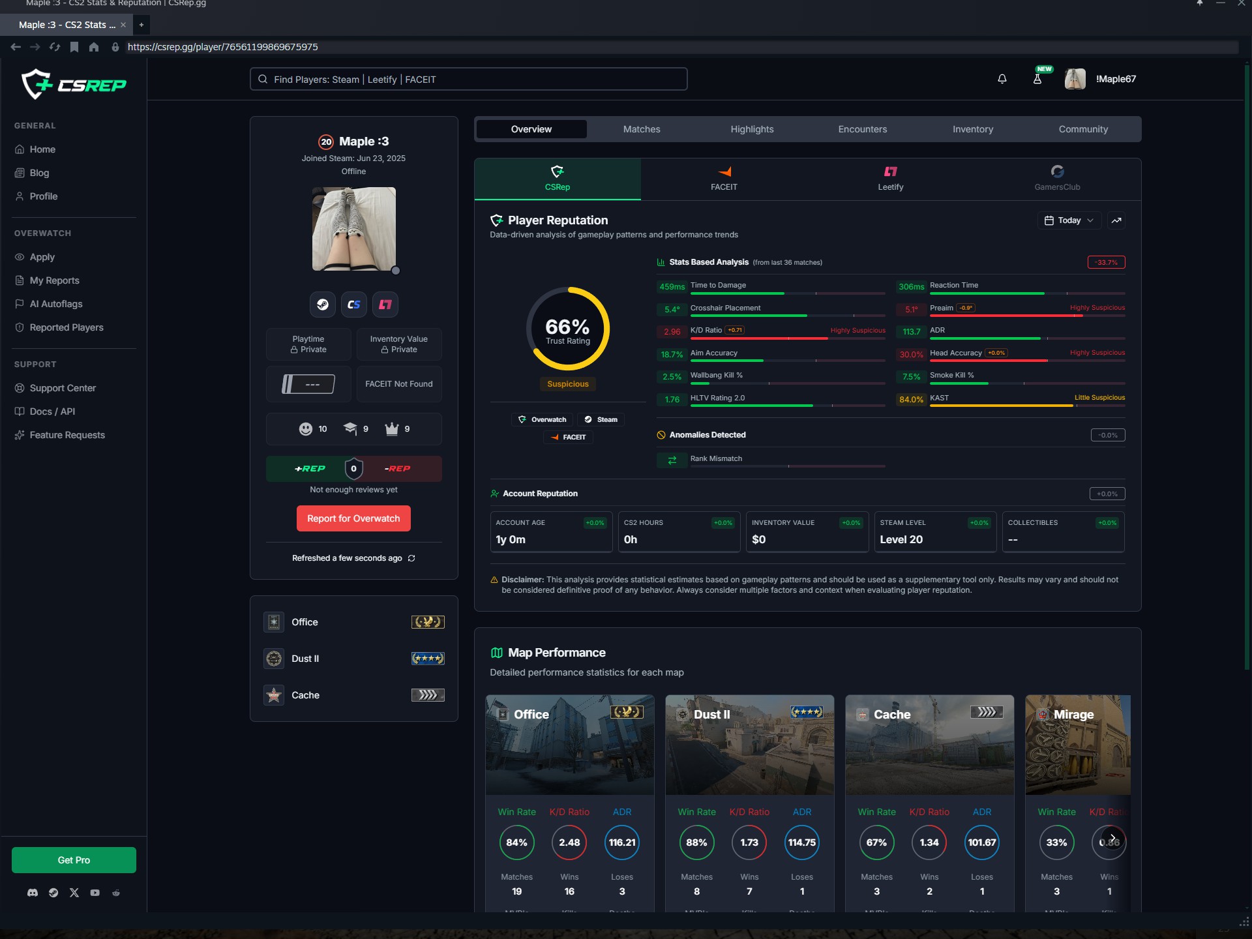Switch to the Matches tab
Screen dimensions: 1252x939
click(x=642, y=129)
